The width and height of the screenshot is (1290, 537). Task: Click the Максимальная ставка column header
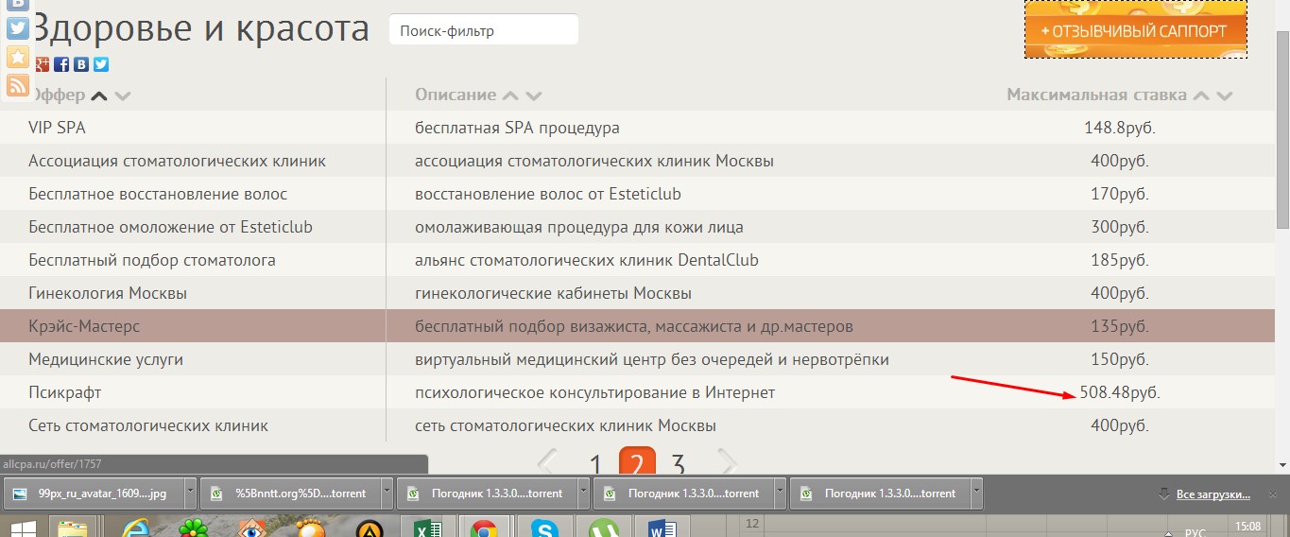pos(1096,95)
